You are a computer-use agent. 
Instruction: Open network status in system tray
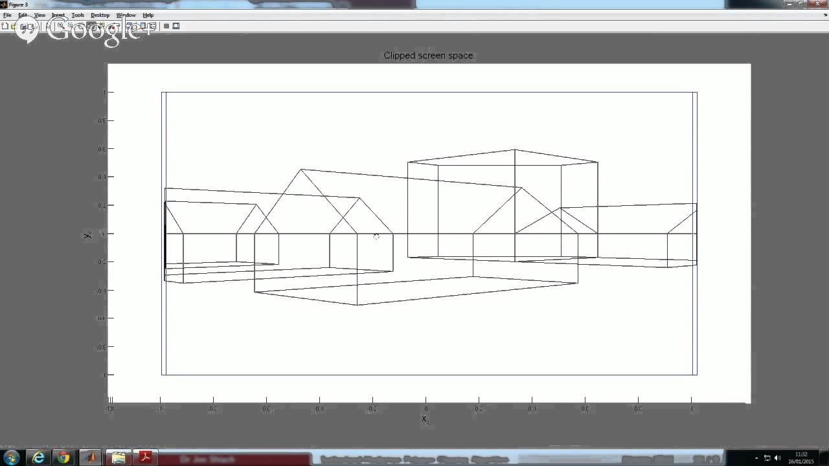pyautogui.click(x=767, y=458)
